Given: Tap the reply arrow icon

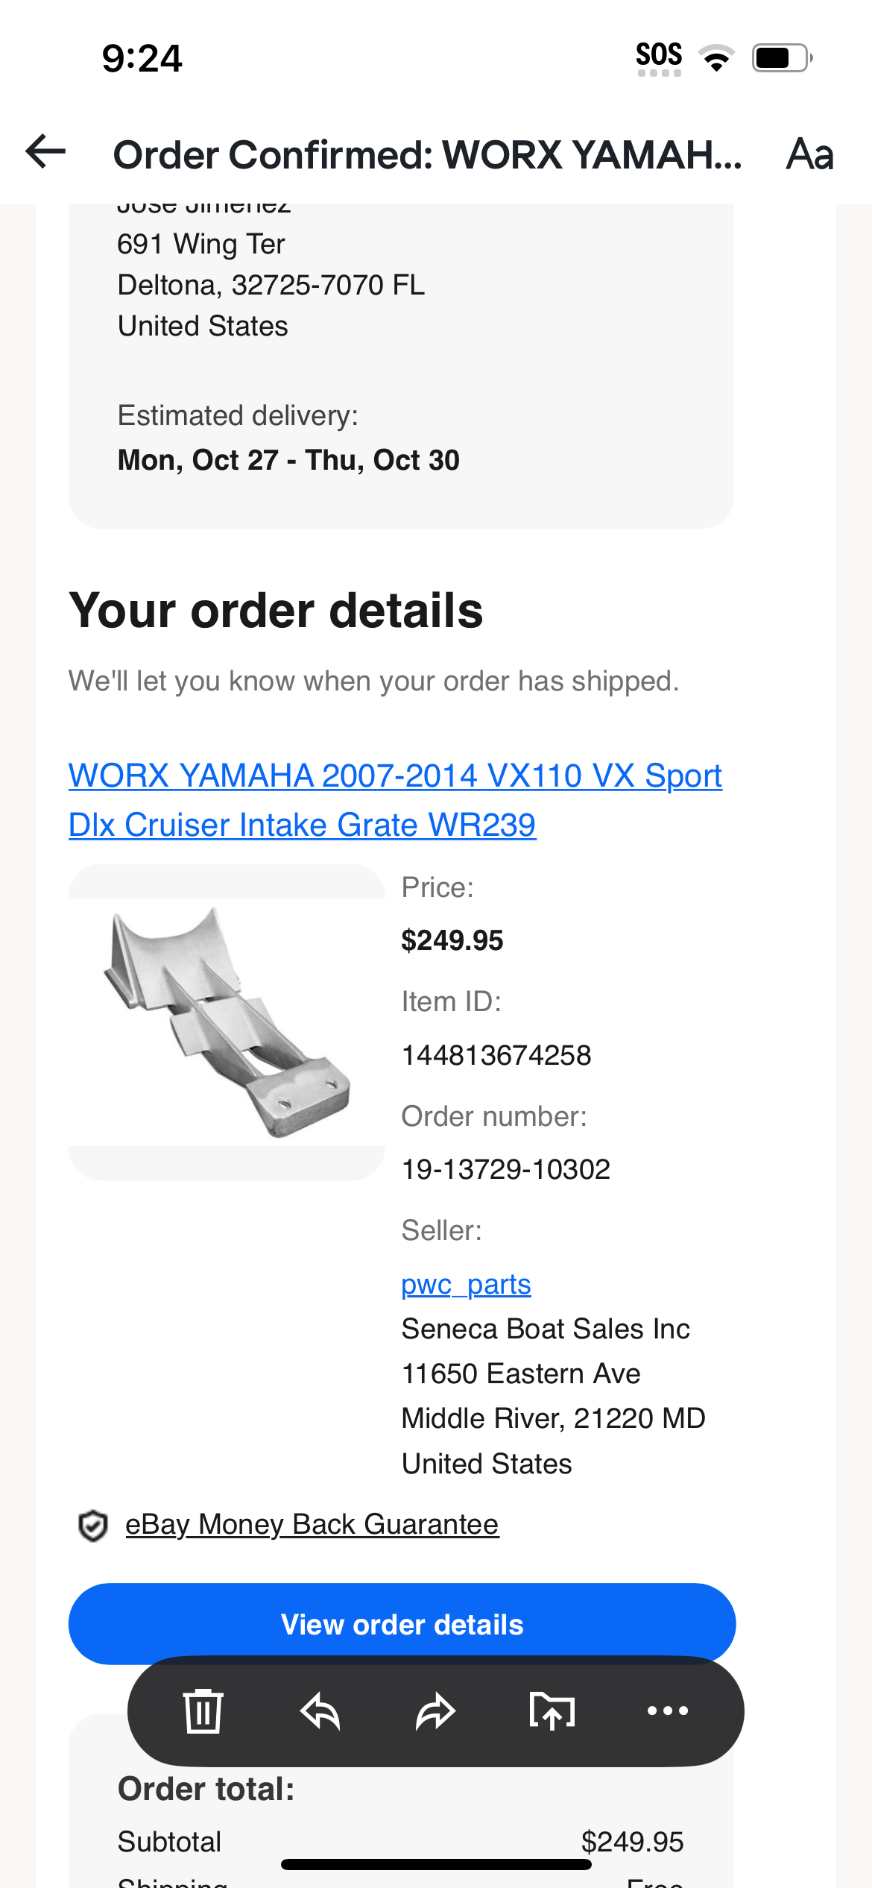Looking at the screenshot, I should (x=320, y=1711).
